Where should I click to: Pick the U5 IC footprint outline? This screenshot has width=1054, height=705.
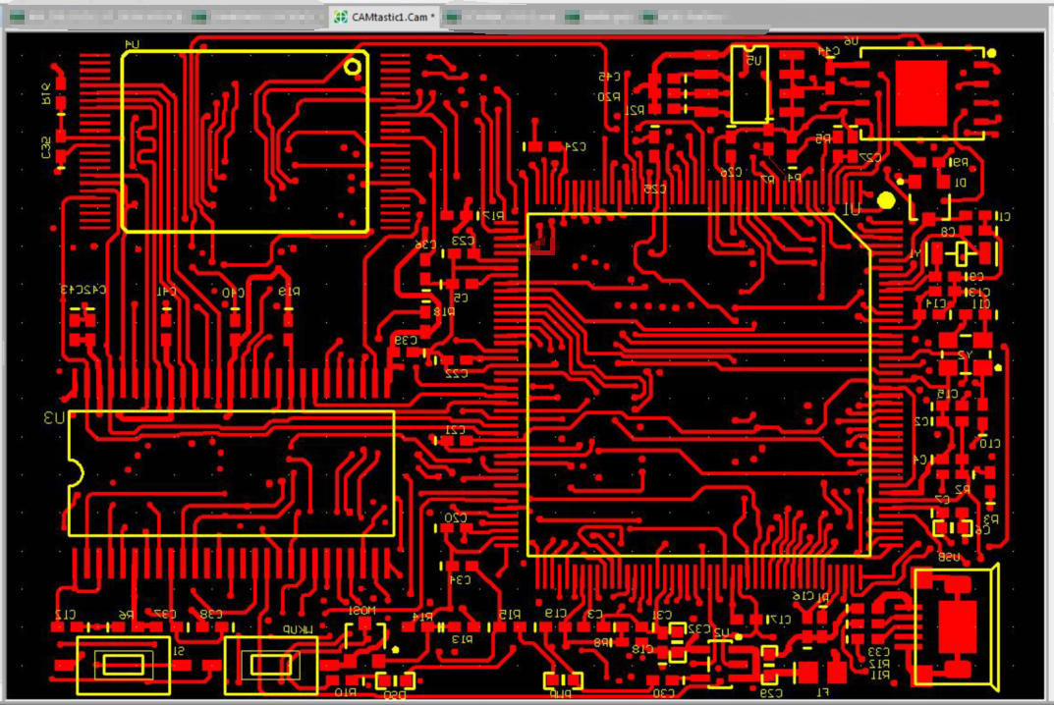(750, 84)
